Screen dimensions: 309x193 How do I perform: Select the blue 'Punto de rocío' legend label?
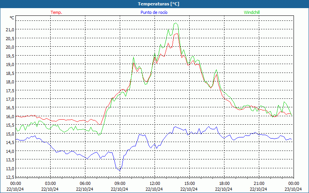[154, 12]
